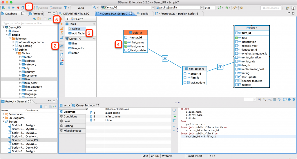297x159 pixels.
Task: Click the table settings icon in side toolbar
Action: (x=62, y=64)
